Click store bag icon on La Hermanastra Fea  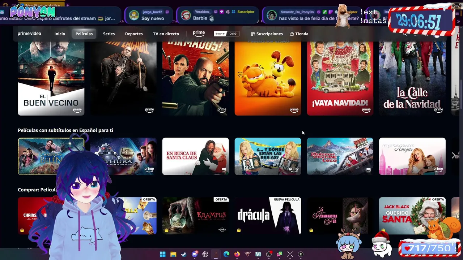[311, 230]
